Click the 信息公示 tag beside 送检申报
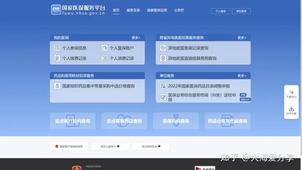Image resolution: width=302 pixels, height=170 pixels. [x=245, y=99]
